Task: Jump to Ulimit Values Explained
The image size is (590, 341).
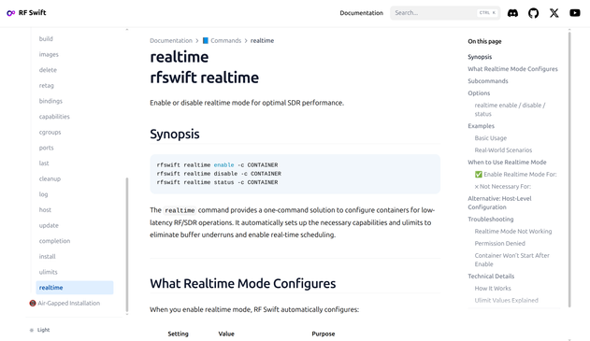Action: [507, 301]
